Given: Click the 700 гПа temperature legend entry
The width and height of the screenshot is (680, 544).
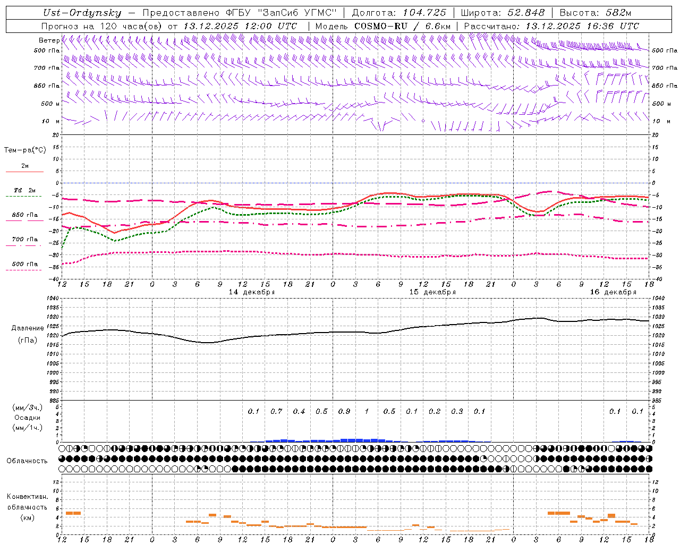Looking at the screenshot, I should 25,240.
